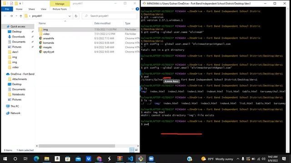291x163 pixels.
Task: Open Zoom from the taskbar
Action: (x=151, y=159)
